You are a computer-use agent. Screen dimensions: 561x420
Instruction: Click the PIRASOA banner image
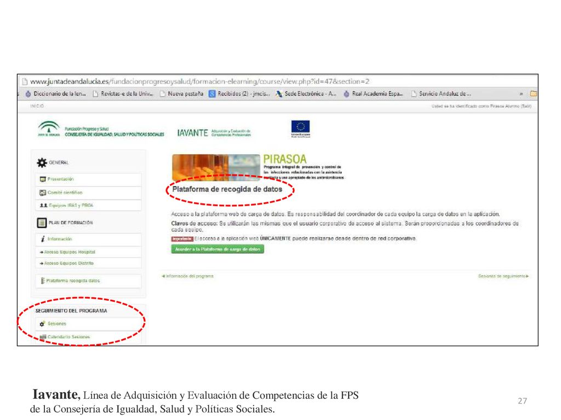216,167
